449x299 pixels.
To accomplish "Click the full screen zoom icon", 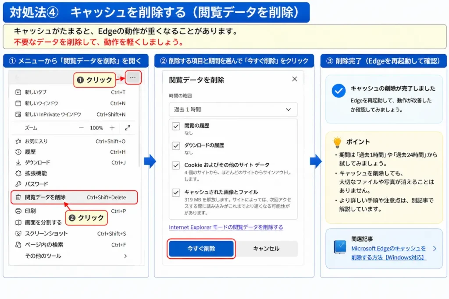I will coord(128,128).
